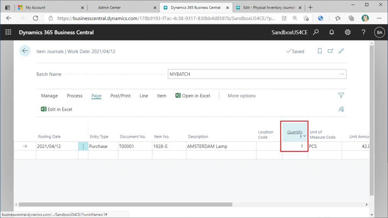The height and width of the screenshot is (218, 388).
Task: Pin the action bar with pin icon
Action: [x=341, y=109]
